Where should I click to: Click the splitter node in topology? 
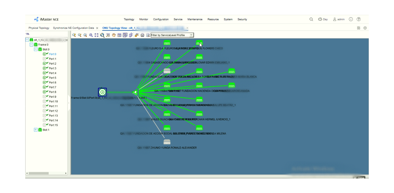pyautogui.click(x=135, y=92)
